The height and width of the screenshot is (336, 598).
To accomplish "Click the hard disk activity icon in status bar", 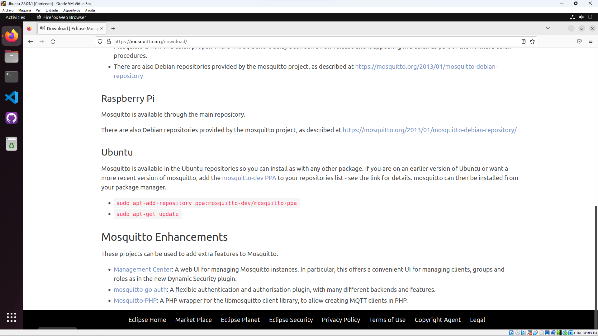I will pos(511,333).
